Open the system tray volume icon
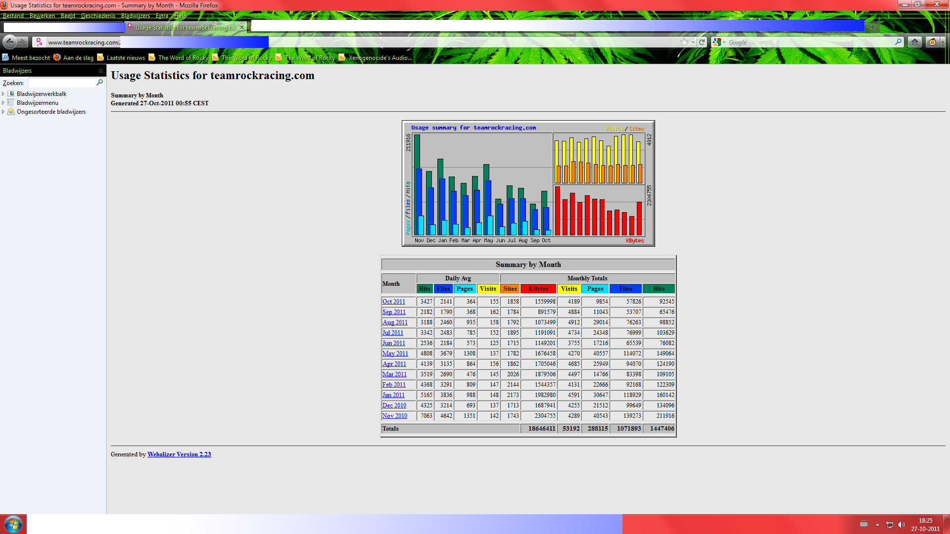Screen dimensions: 950x534 pos(901,525)
